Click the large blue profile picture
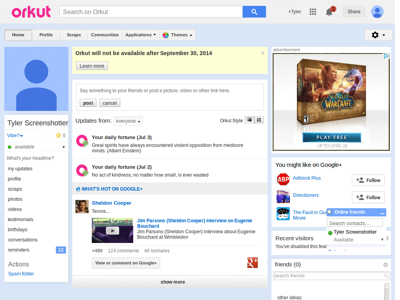The height and width of the screenshot is (300, 400). [x=36, y=79]
